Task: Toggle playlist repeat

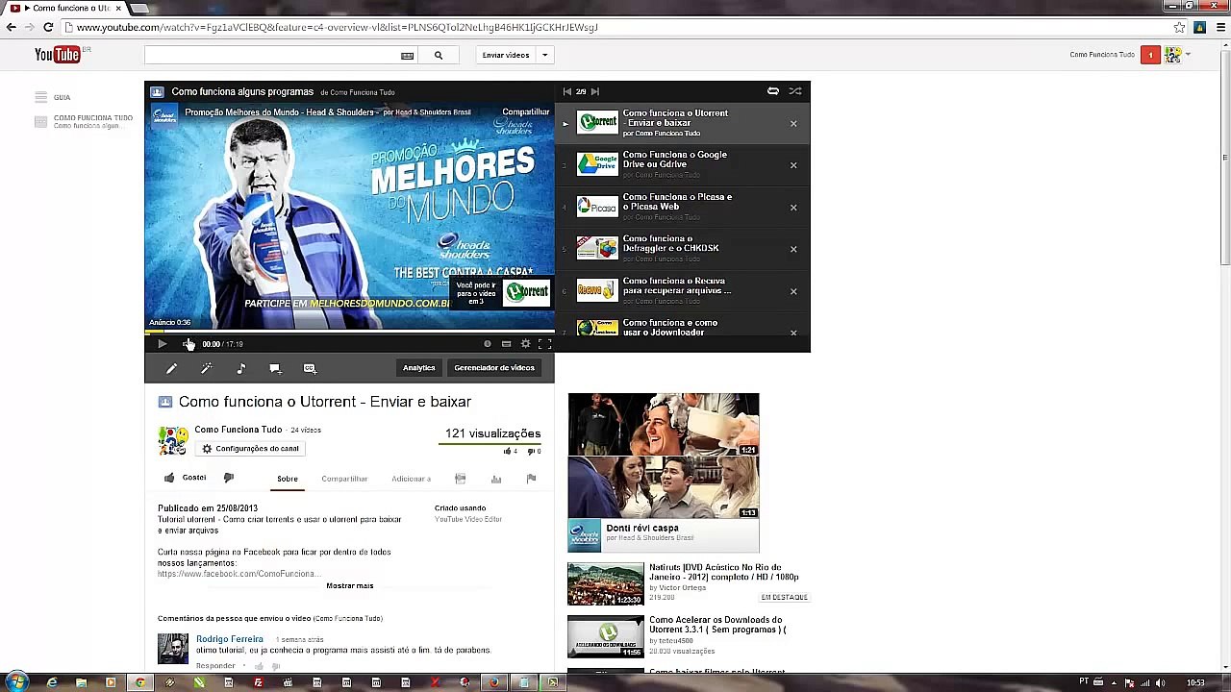Action: coord(773,91)
